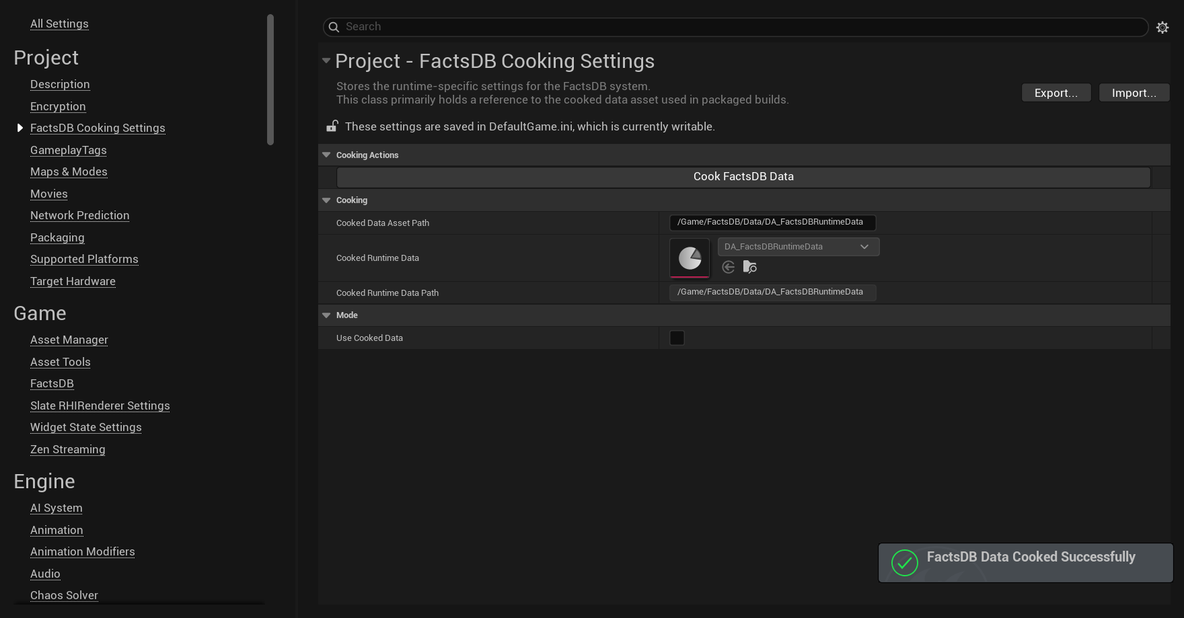Open Supported Platforms settings
This screenshot has width=1184, height=618.
(x=84, y=259)
